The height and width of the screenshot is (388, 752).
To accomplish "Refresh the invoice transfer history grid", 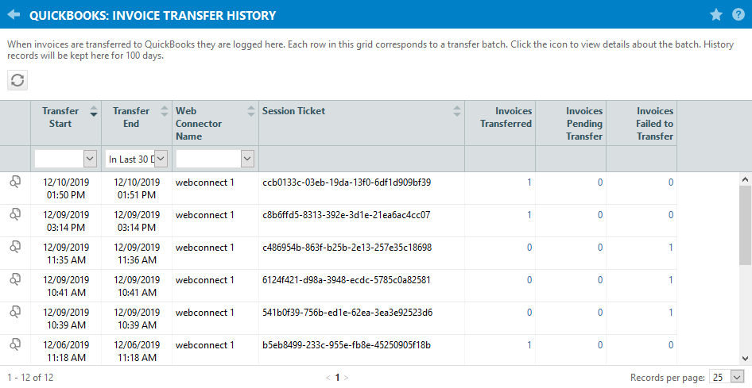I will tap(17, 80).
